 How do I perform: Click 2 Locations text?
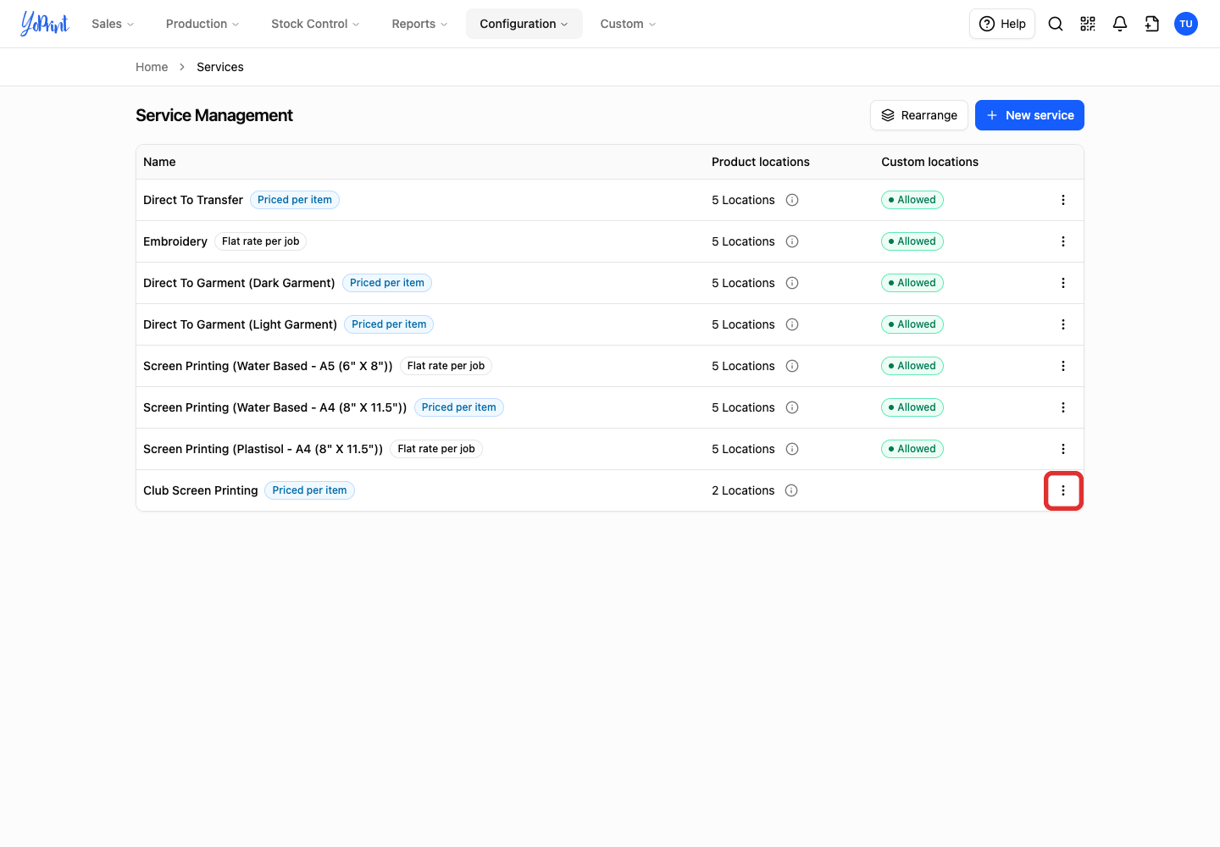[x=743, y=490]
